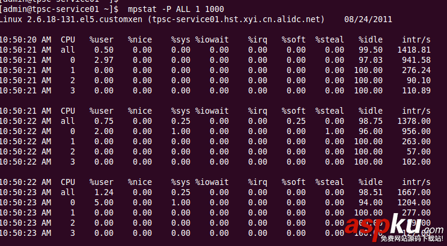
Task: Click the %idle value '94.00'
Action: (x=371, y=203)
